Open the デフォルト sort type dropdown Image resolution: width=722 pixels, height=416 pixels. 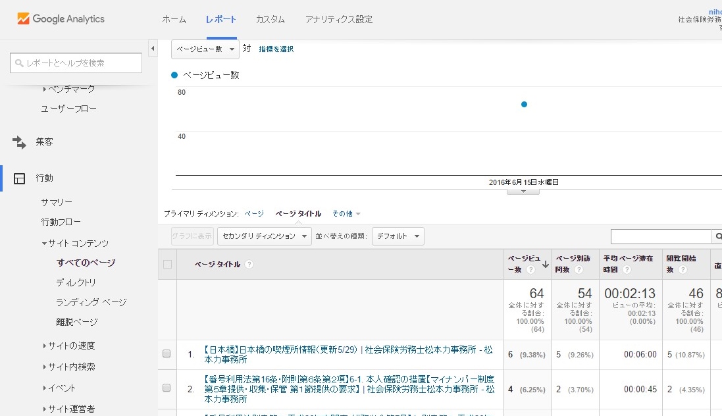(398, 236)
